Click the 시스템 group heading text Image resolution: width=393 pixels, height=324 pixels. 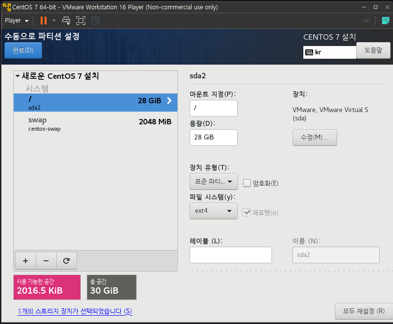point(37,89)
